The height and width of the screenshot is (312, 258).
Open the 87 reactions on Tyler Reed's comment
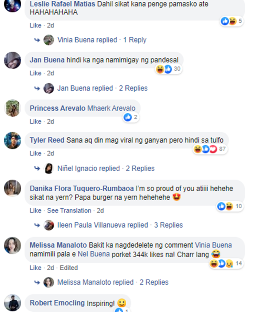click(210, 149)
